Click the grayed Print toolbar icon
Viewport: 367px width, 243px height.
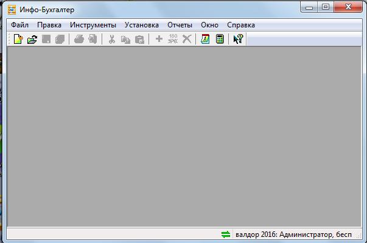(x=79, y=39)
